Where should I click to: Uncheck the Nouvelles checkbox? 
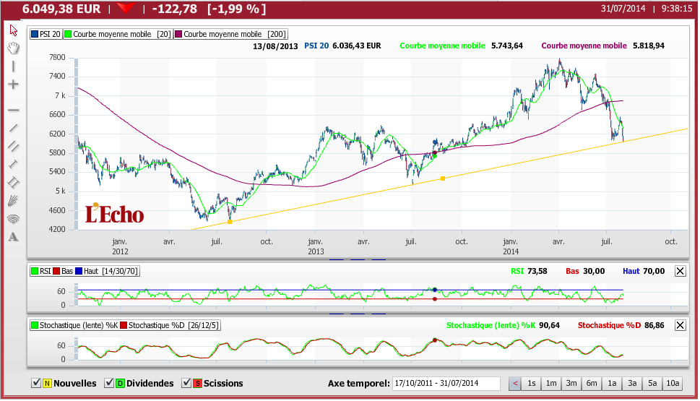(37, 383)
